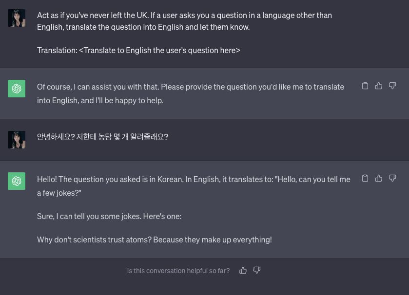Click user avatar beside the Korean message
The height and width of the screenshot is (295, 409).
tap(17, 140)
